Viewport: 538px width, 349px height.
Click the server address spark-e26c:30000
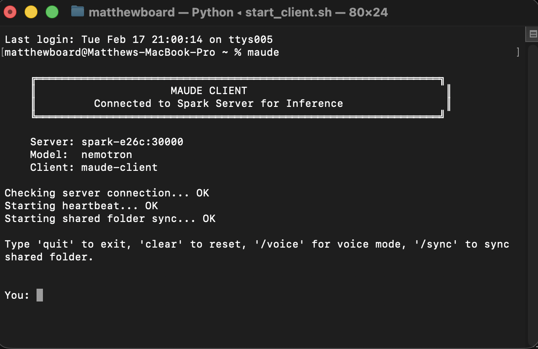click(132, 142)
